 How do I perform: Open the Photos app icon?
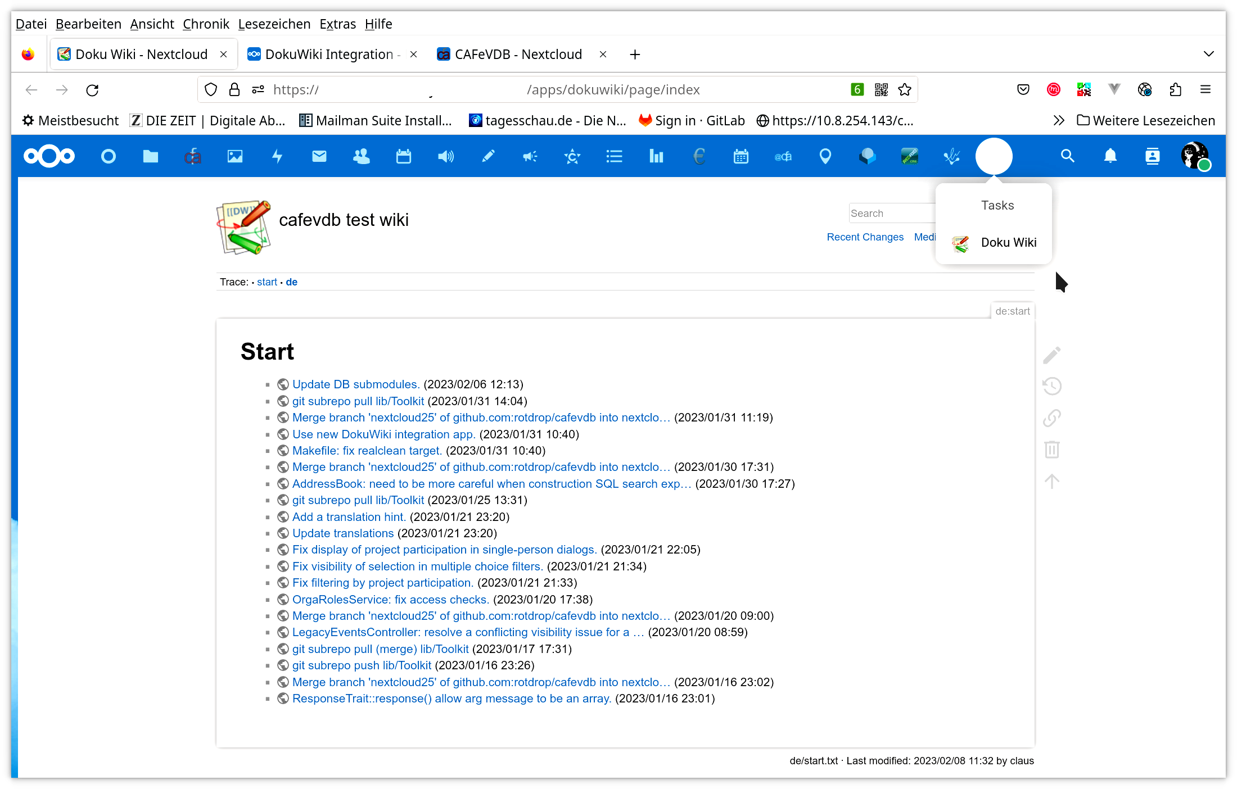[234, 156]
